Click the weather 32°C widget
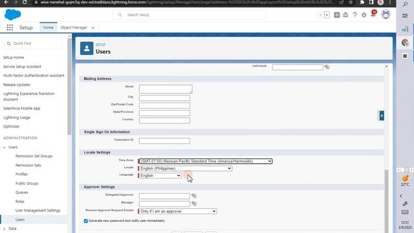This screenshot has width=414, height=233. (x=405, y=181)
